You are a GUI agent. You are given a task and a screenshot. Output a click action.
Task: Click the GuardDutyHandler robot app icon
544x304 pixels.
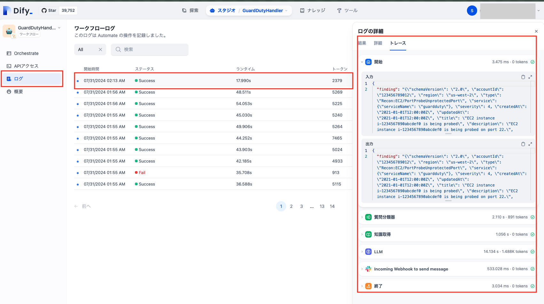tap(9, 31)
